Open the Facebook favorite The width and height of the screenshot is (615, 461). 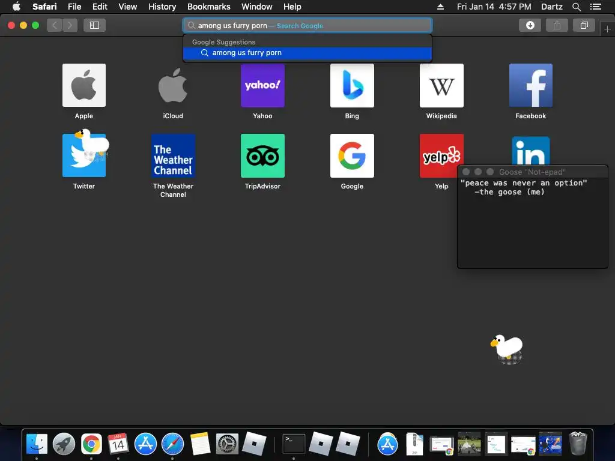click(x=531, y=85)
